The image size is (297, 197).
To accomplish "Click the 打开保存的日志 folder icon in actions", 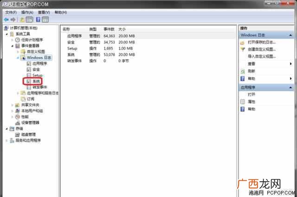I will (242, 43).
